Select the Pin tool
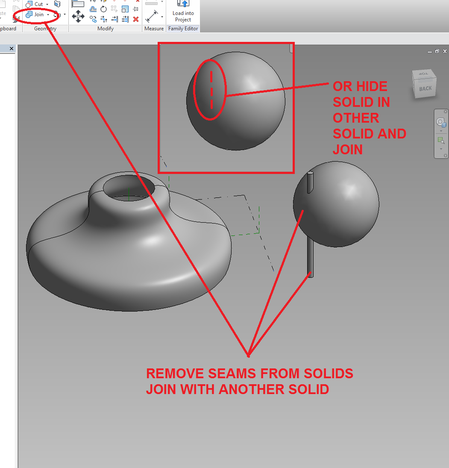This screenshot has height=468, width=449. coord(136,9)
